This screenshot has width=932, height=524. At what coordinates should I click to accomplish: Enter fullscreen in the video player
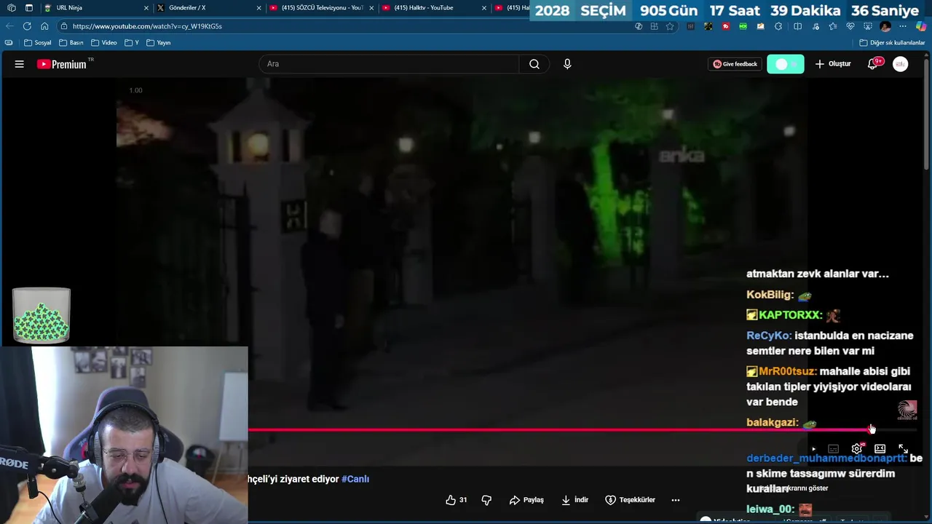pyautogui.click(x=903, y=449)
